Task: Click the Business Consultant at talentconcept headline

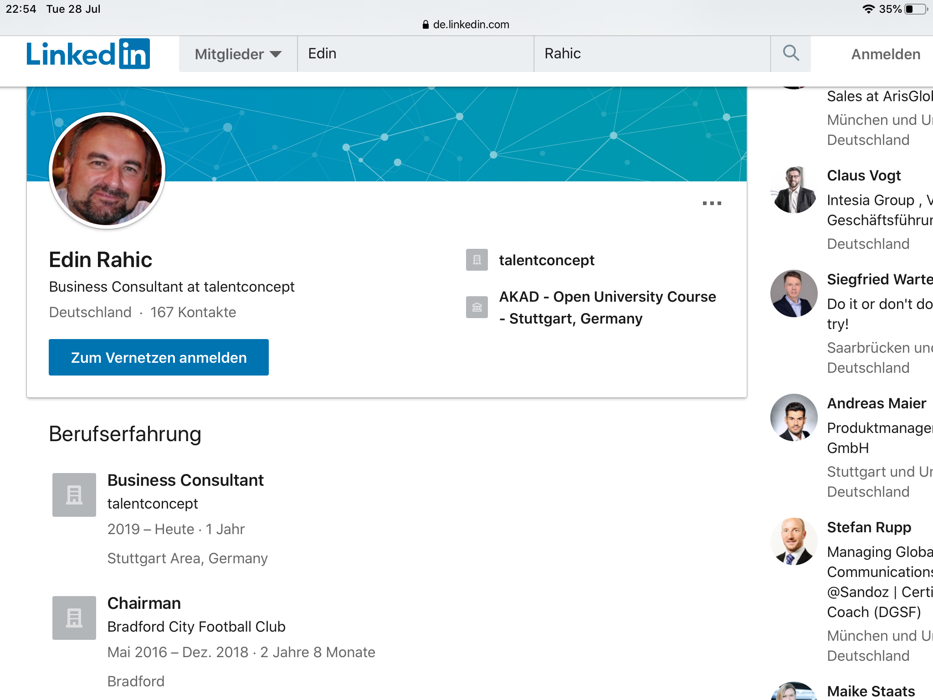Action: point(172,287)
